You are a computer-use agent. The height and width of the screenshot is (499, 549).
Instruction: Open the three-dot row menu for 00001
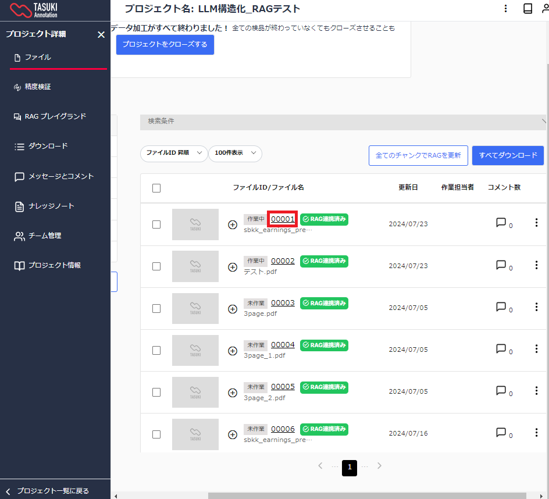536,223
